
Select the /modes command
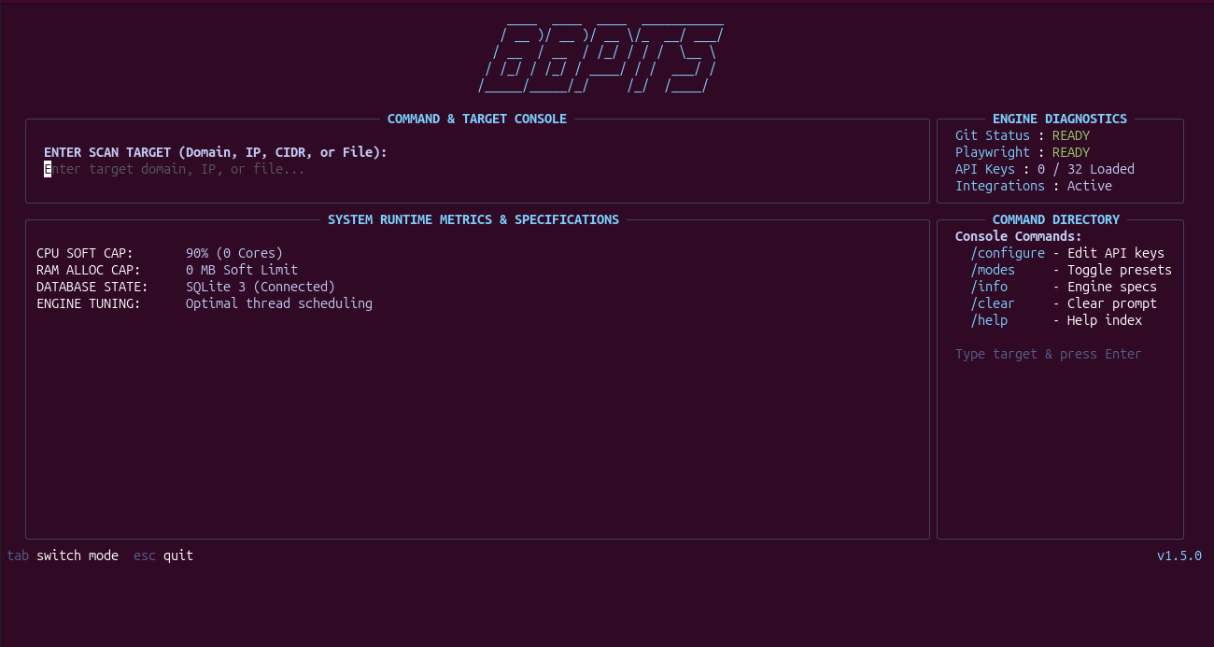pos(993,270)
